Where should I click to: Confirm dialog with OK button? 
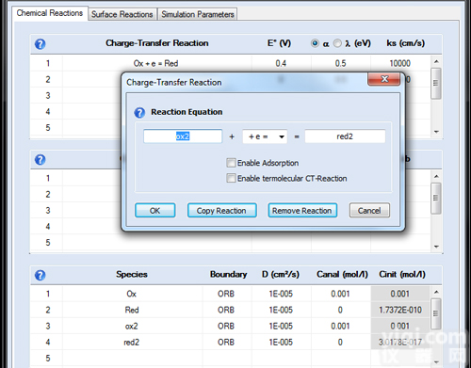click(154, 211)
